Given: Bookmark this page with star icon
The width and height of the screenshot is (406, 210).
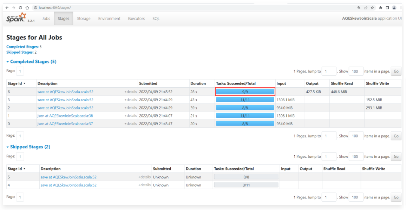Looking at the screenshot, I should [x=372, y=8].
